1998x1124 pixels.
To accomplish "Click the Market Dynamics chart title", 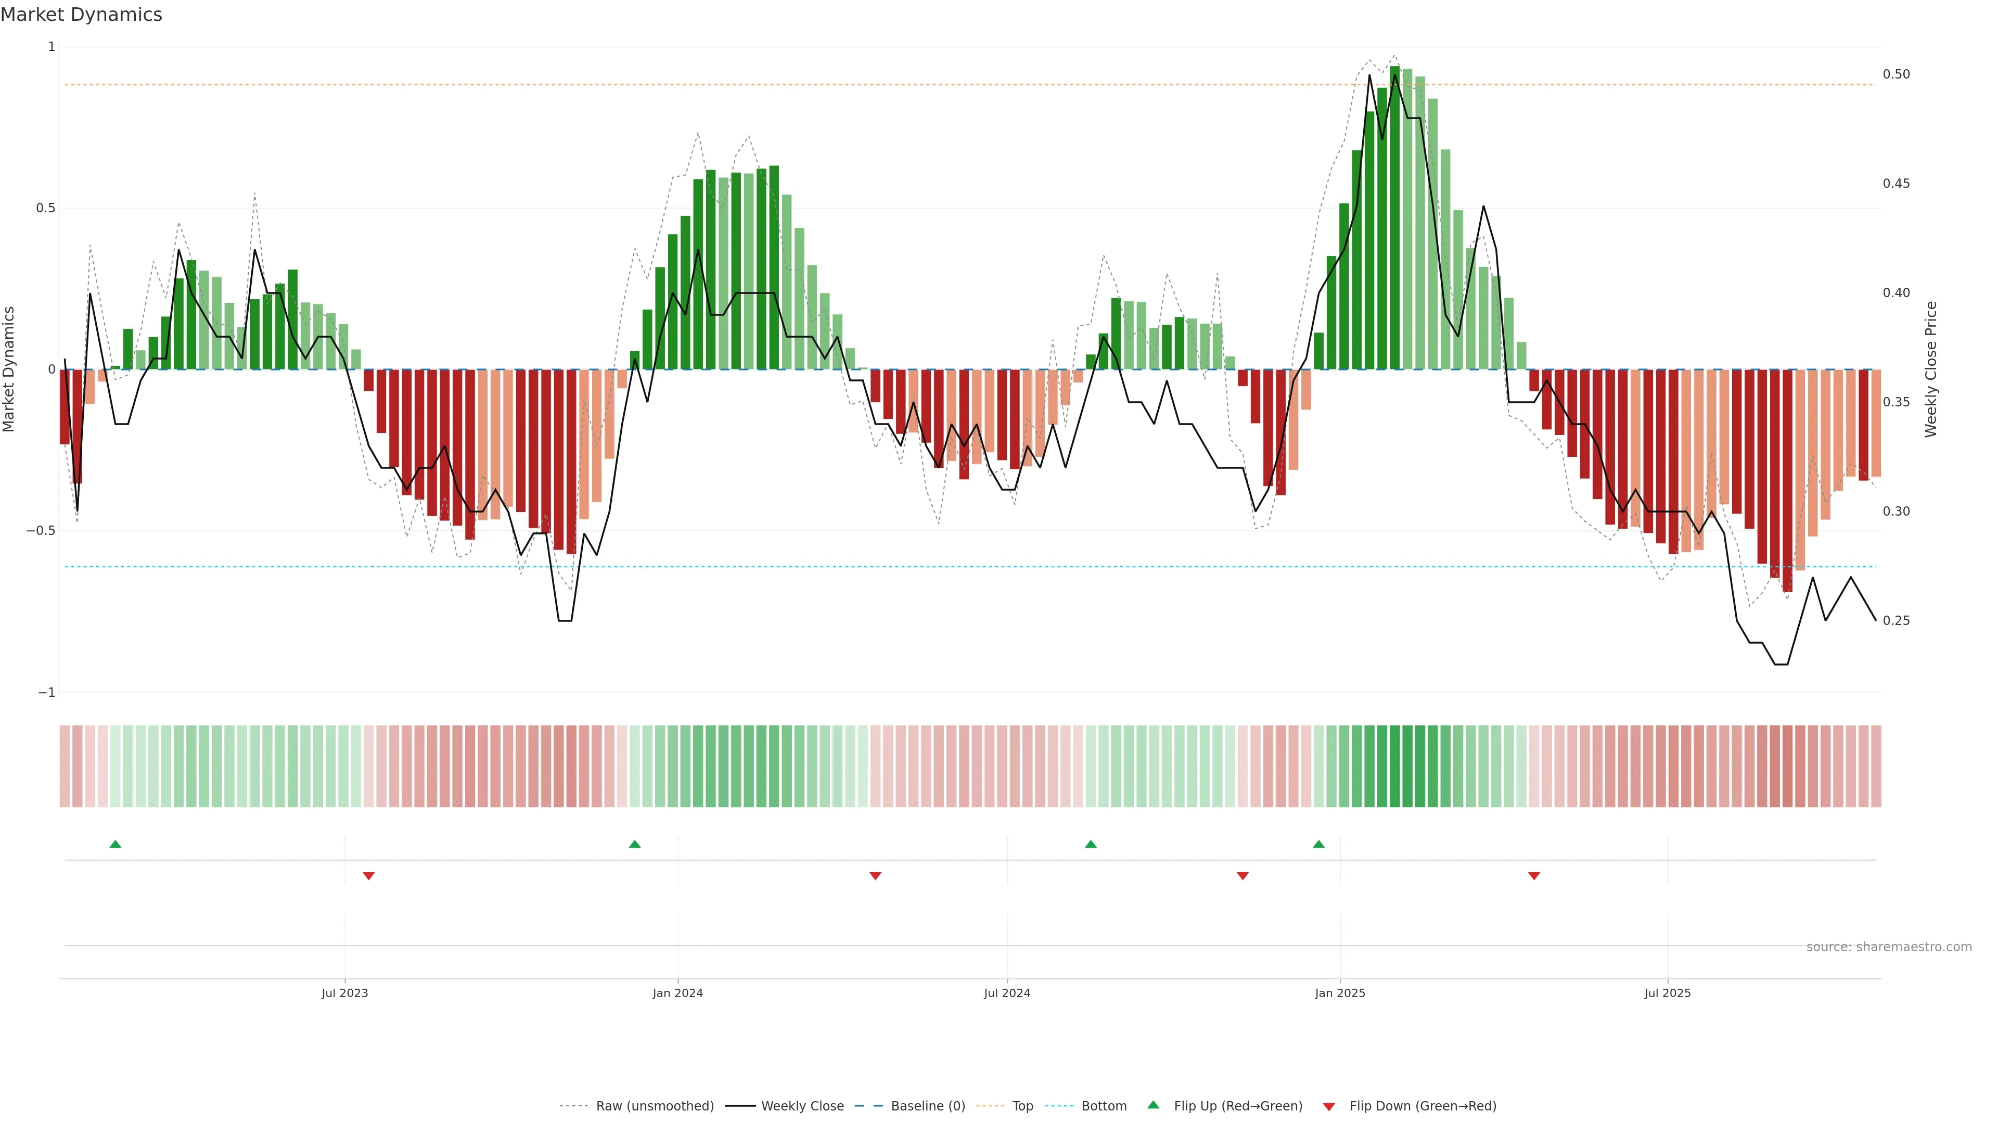I will click(82, 15).
